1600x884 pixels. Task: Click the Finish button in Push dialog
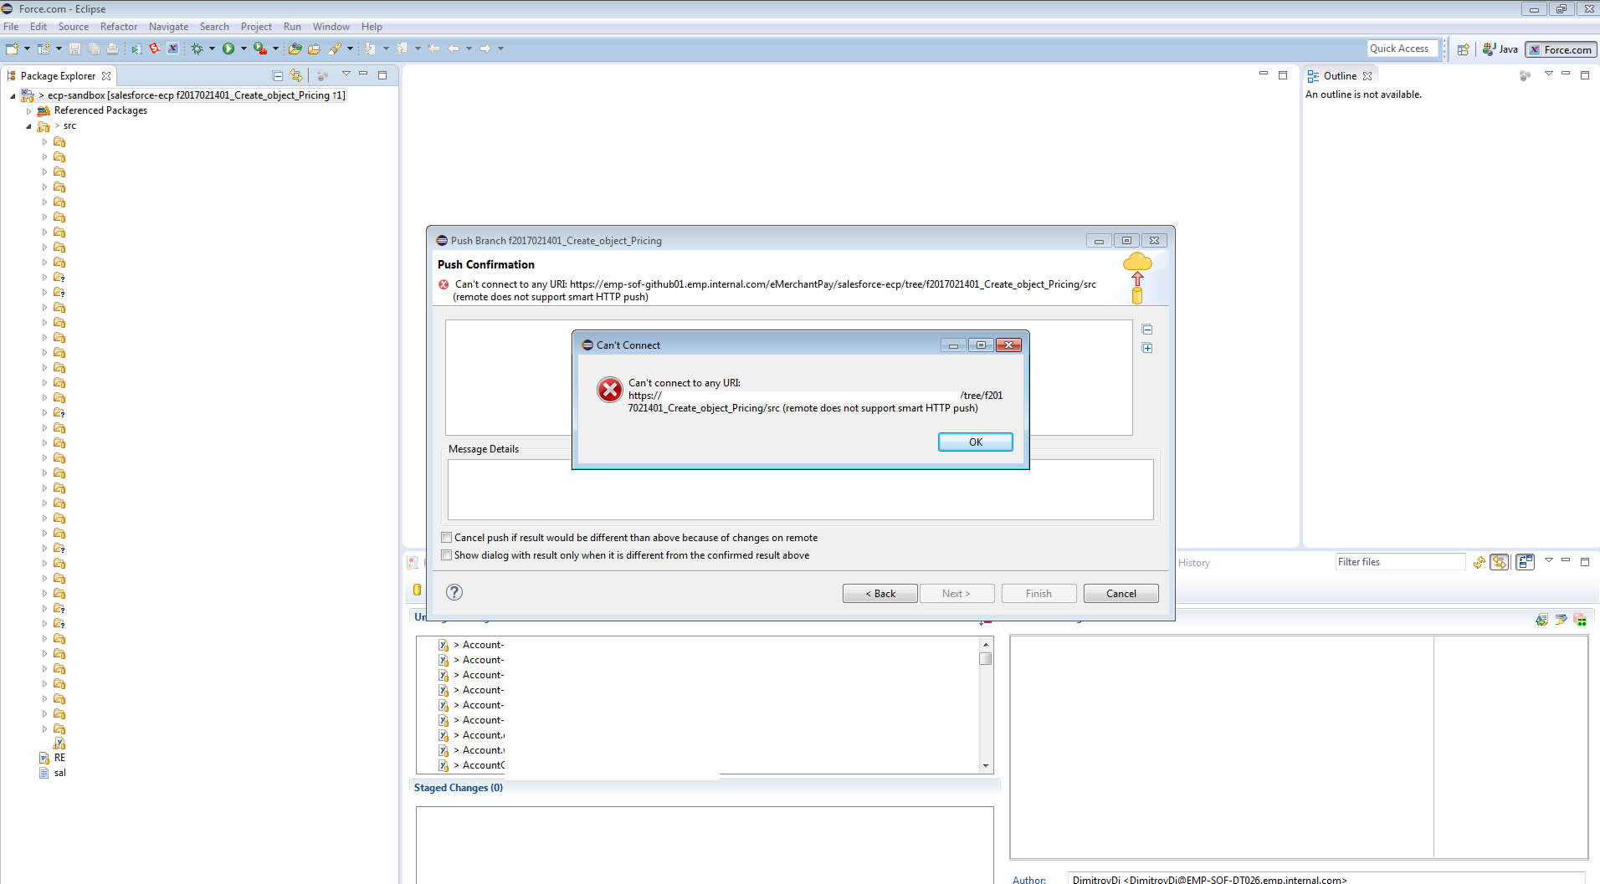(x=1038, y=594)
